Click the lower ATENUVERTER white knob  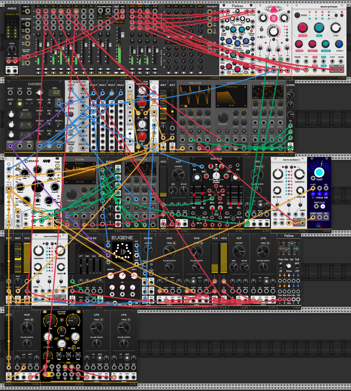142,124
